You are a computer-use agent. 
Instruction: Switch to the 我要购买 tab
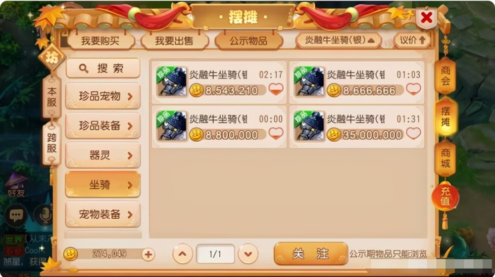[x=100, y=41]
